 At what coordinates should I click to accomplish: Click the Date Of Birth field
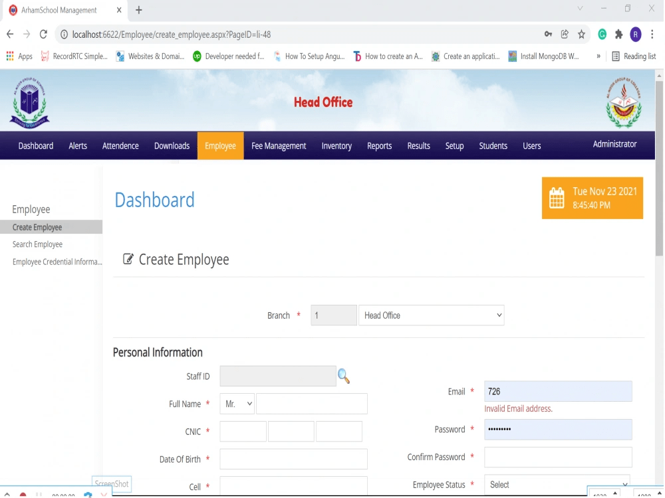point(293,459)
